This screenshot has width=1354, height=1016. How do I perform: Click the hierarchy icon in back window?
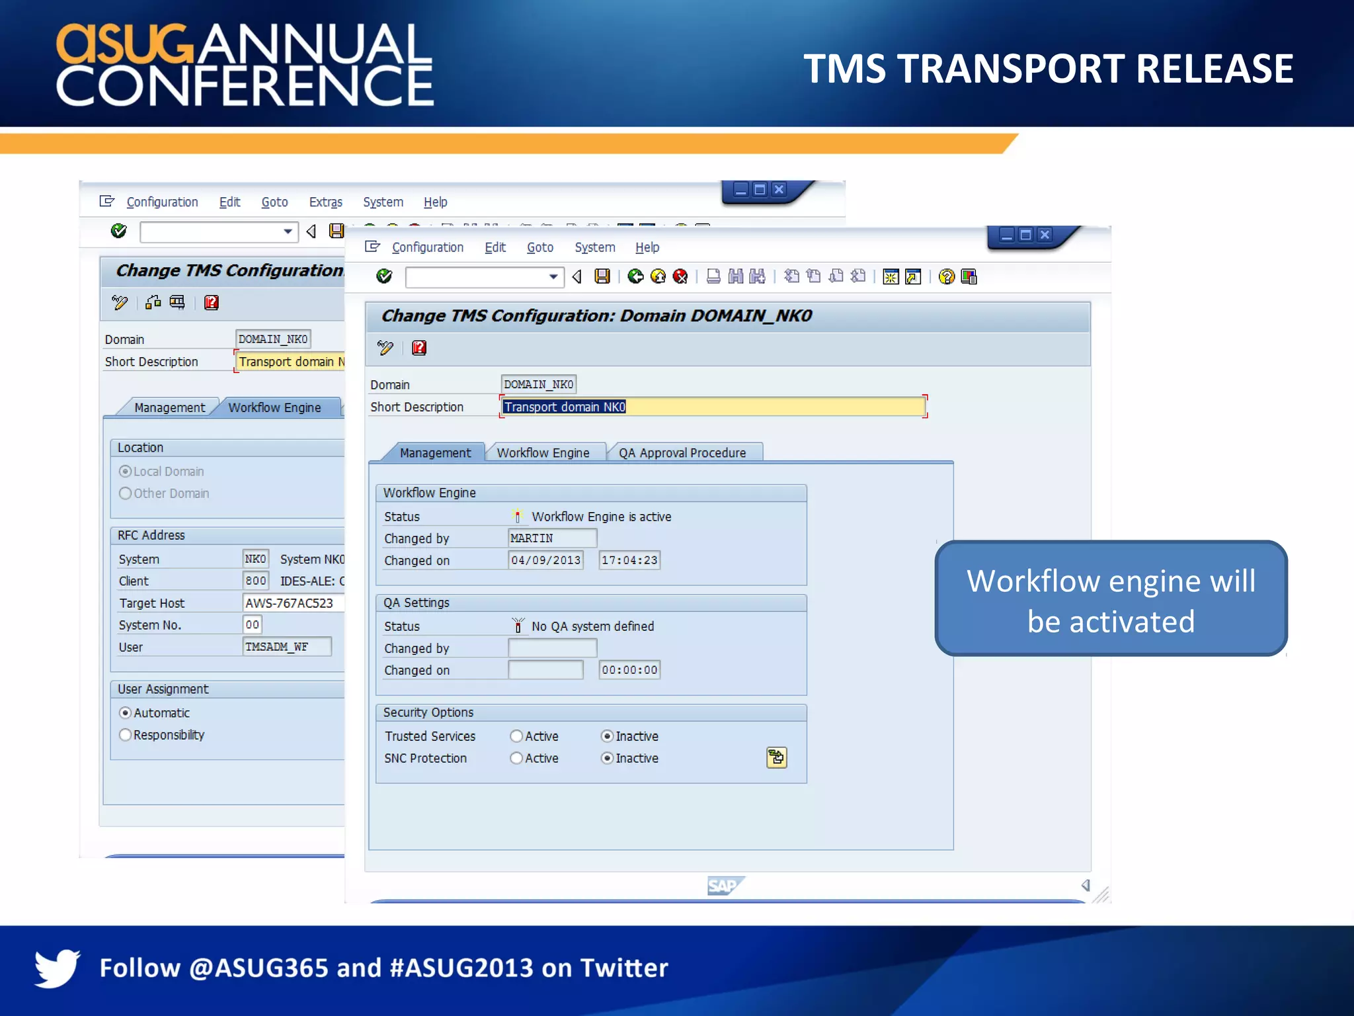(x=153, y=302)
